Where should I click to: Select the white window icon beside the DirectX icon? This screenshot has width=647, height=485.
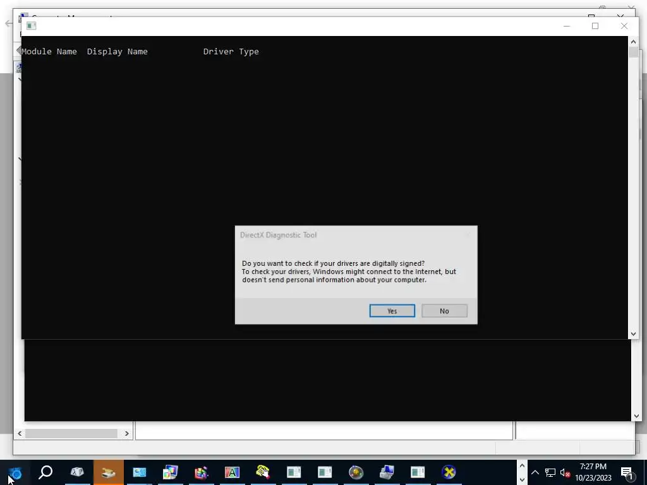(x=418, y=472)
